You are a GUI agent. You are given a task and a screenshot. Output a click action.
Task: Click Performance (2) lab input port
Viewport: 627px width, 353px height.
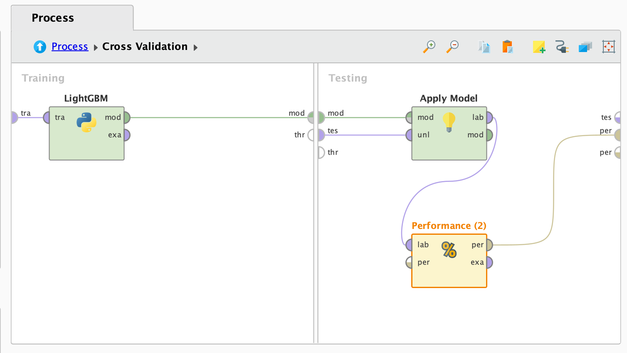click(409, 245)
